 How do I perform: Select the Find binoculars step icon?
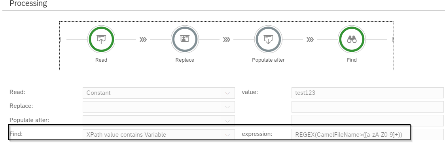(x=352, y=40)
